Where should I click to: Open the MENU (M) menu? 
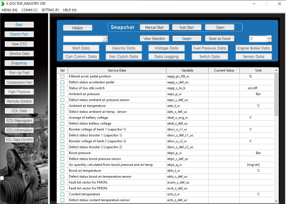(10, 10)
